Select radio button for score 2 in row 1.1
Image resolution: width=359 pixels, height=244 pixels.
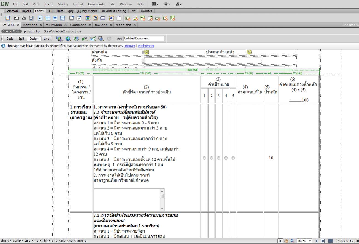point(211,158)
